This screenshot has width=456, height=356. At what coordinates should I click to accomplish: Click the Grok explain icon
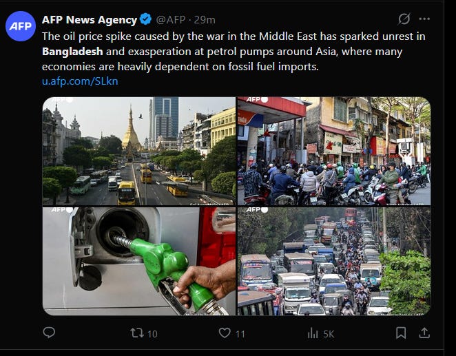(x=404, y=19)
